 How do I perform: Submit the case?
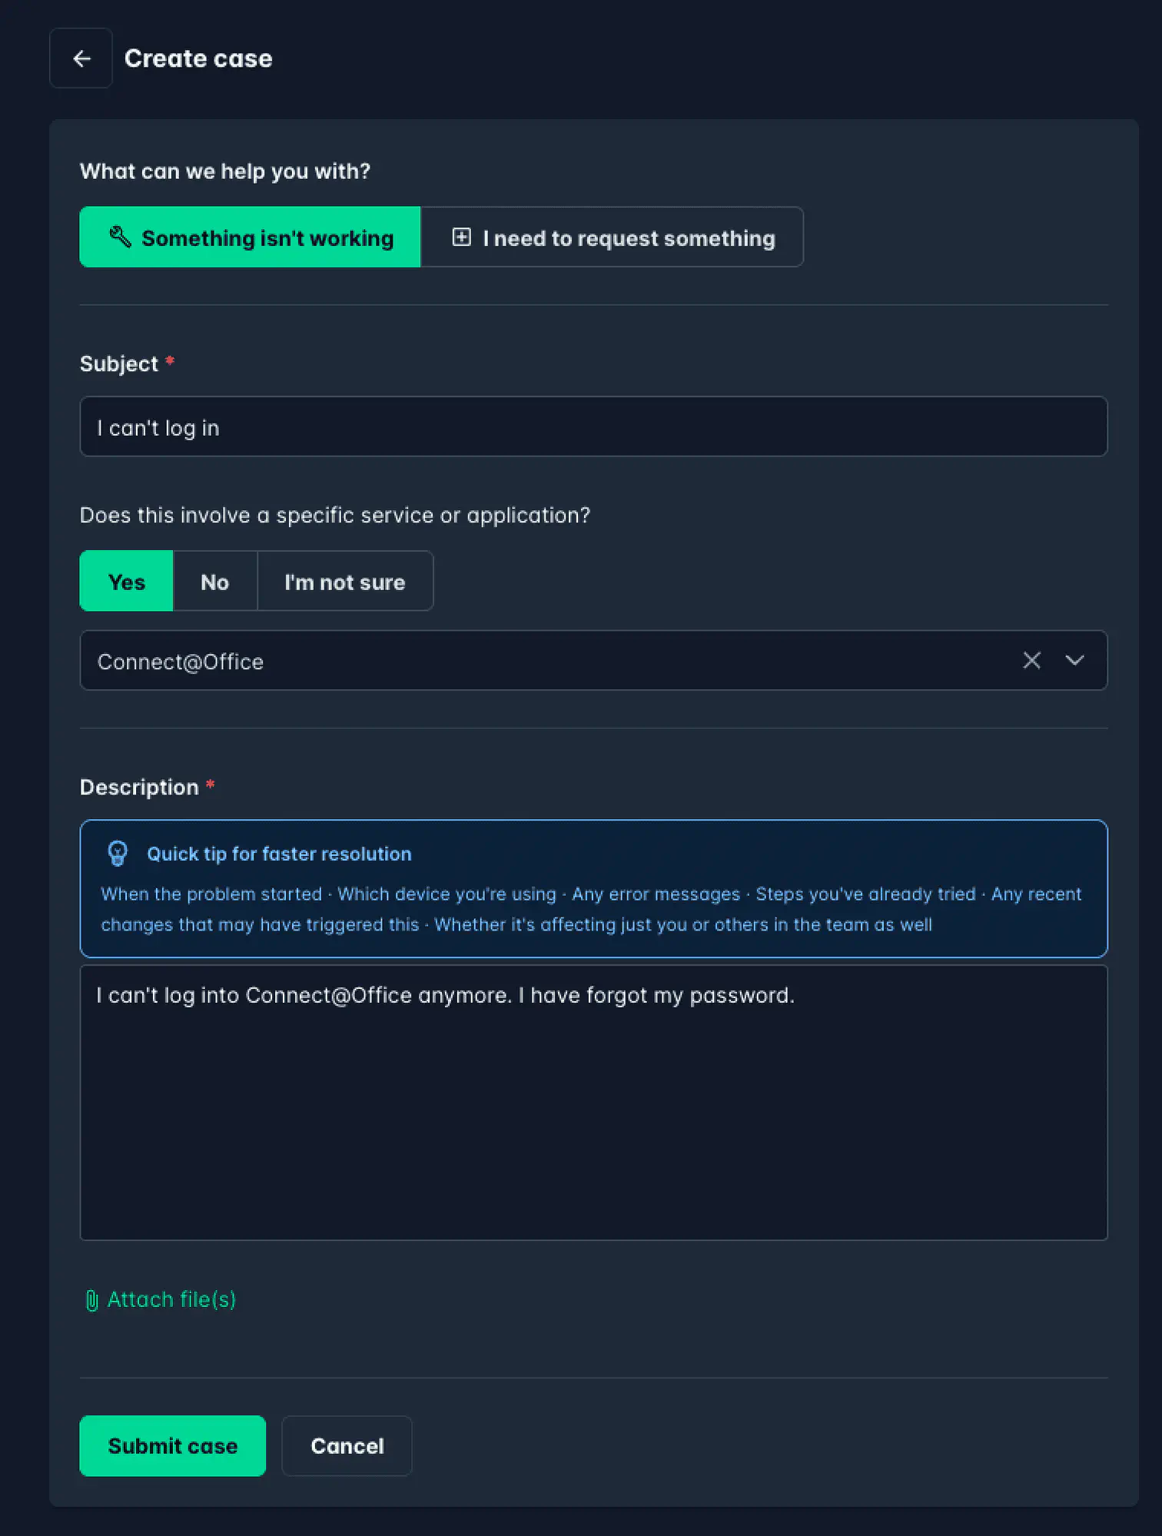(x=172, y=1445)
